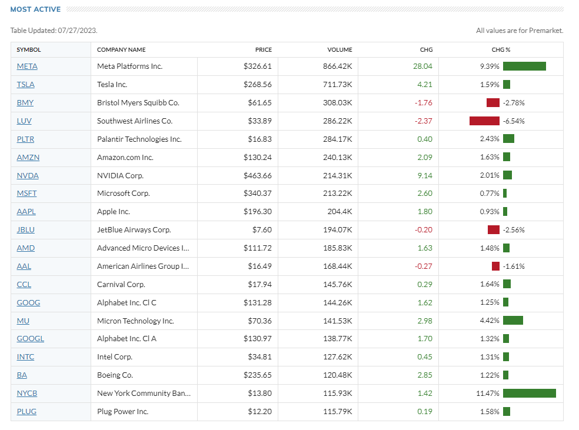Open the LUV symbol link
The height and width of the screenshot is (430, 579).
24,121
